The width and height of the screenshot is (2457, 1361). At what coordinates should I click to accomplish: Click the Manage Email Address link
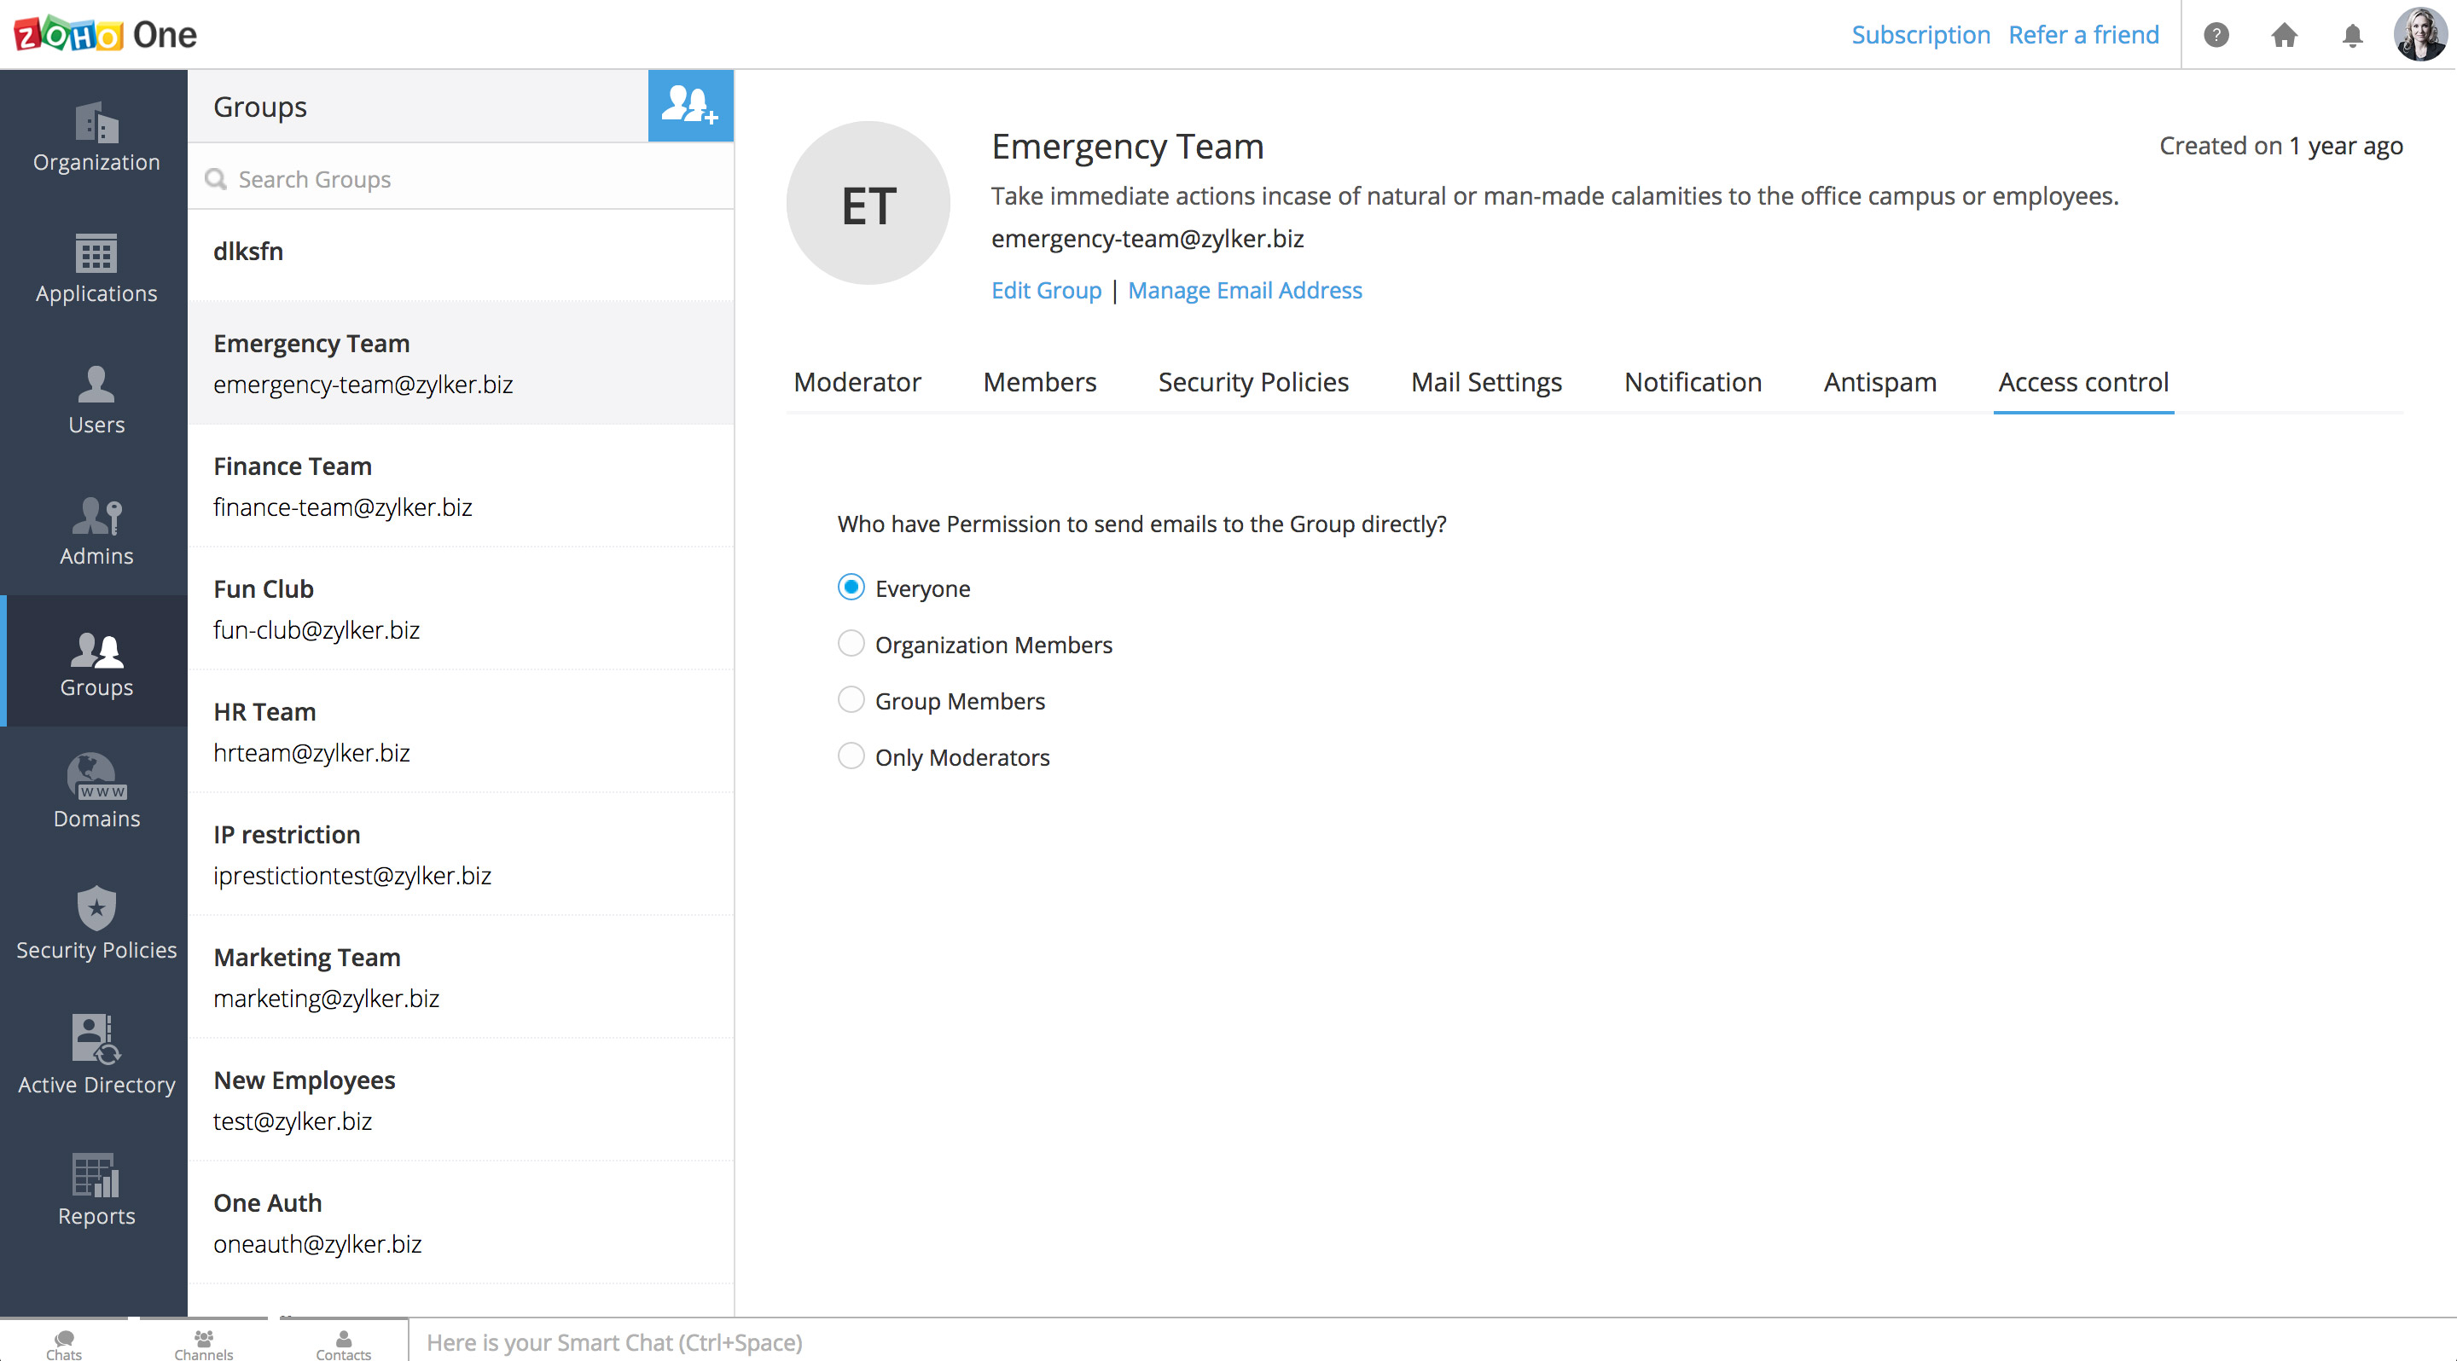tap(1244, 291)
